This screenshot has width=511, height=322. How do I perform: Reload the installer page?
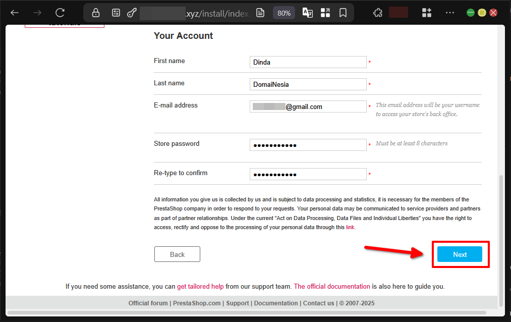pyautogui.click(x=60, y=13)
